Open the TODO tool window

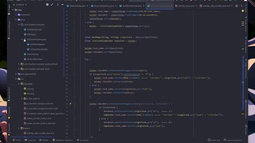pyautogui.click(x=17, y=140)
